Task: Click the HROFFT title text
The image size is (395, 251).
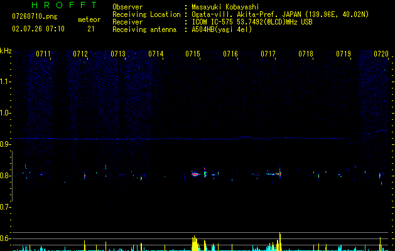Action: (x=64, y=5)
